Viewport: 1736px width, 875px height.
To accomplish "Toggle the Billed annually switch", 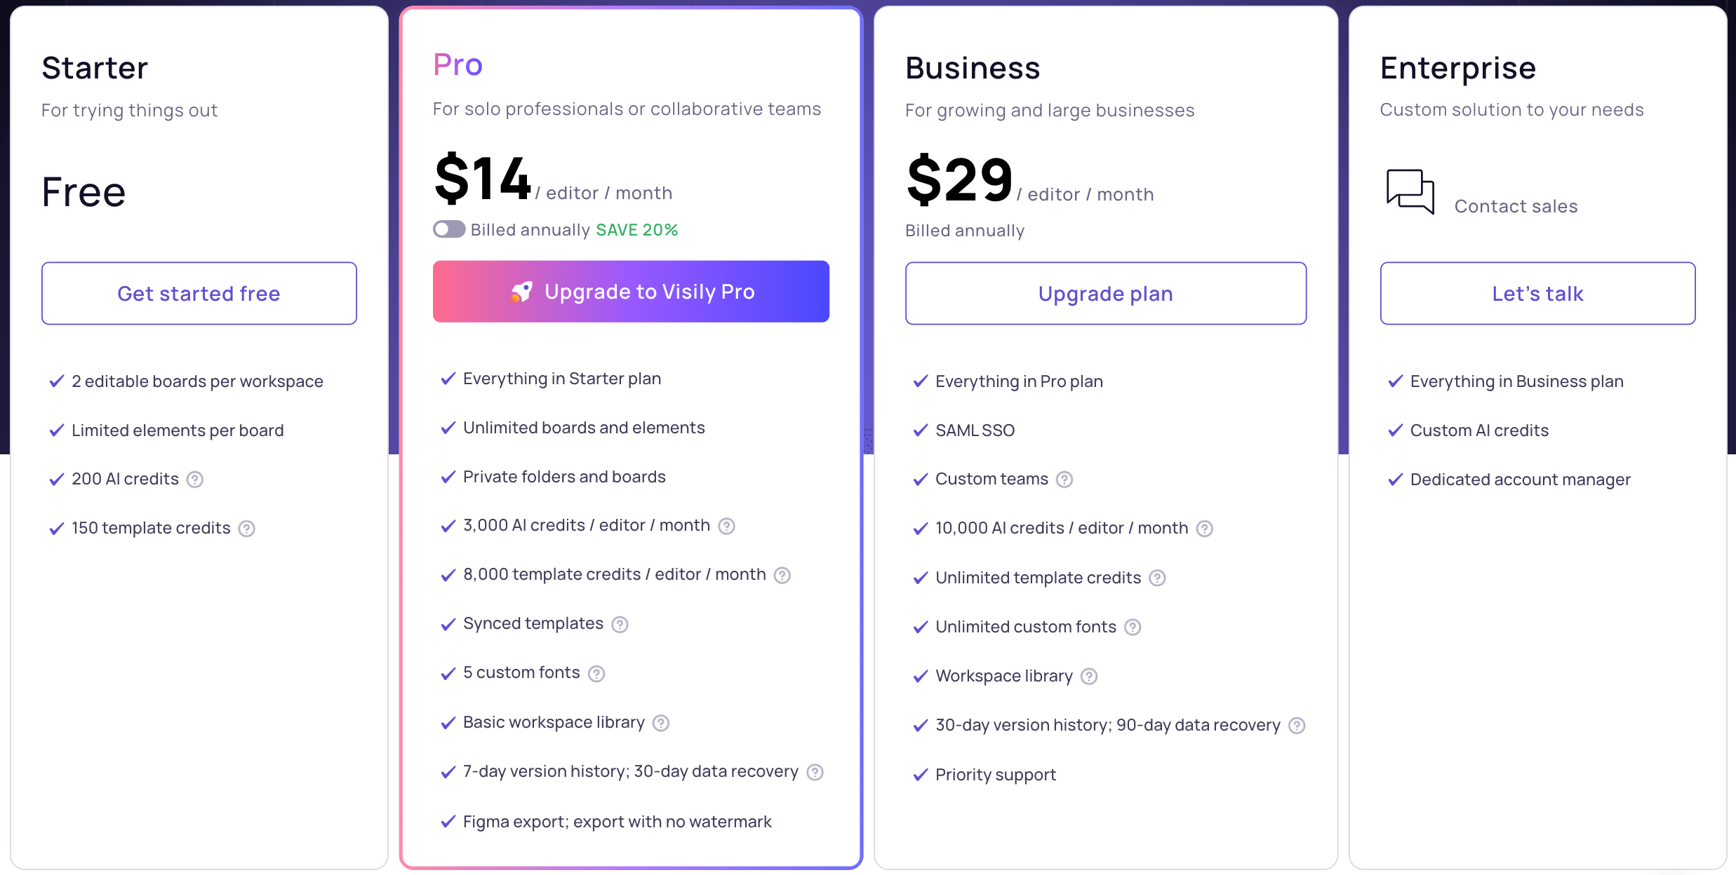I will (449, 229).
